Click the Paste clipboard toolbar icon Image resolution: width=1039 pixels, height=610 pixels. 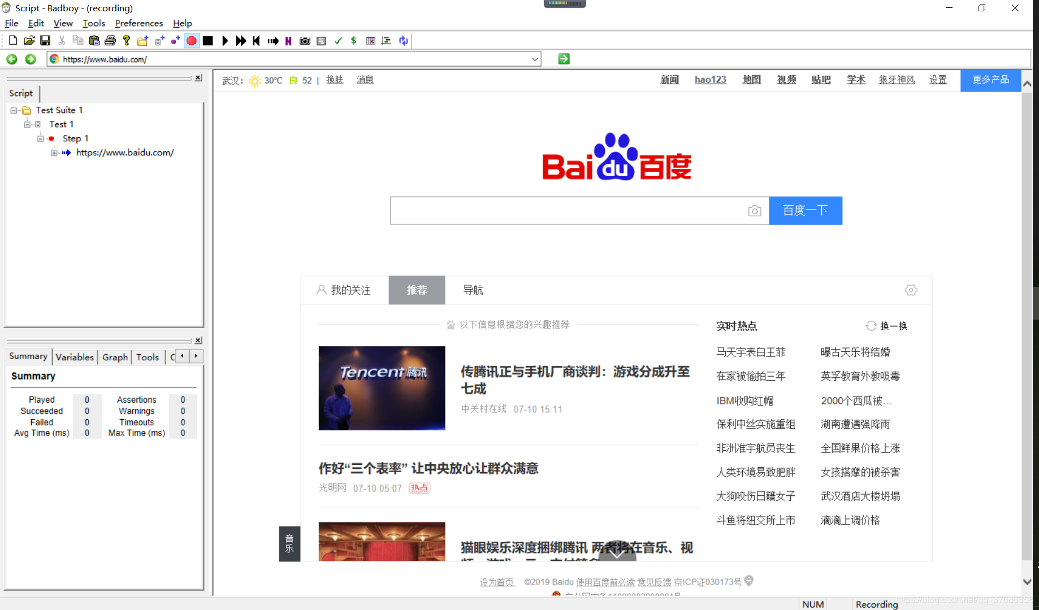pyautogui.click(x=94, y=41)
